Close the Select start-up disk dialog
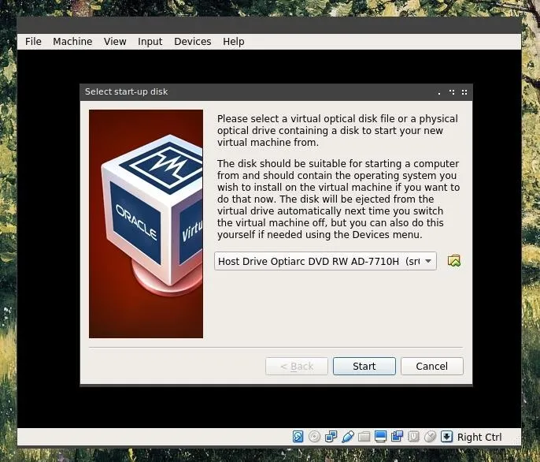This screenshot has width=540, height=462. point(464,92)
